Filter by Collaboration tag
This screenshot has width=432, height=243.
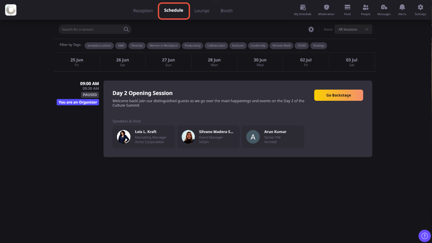click(x=216, y=45)
